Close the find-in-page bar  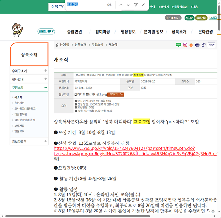[143, 5]
